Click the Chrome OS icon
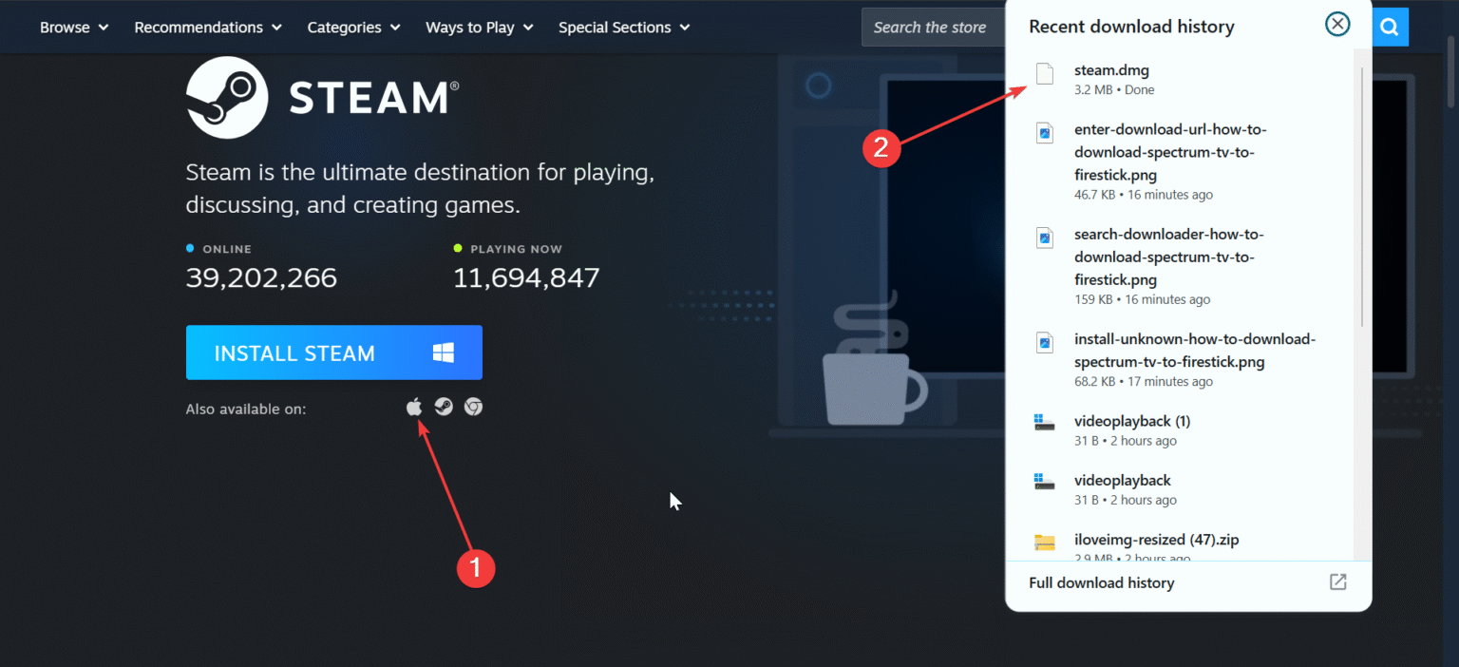The height and width of the screenshot is (667, 1459). (473, 407)
